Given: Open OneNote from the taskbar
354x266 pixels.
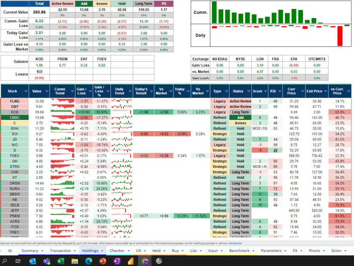Looking at the screenshot, I should [x=116, y=262].
